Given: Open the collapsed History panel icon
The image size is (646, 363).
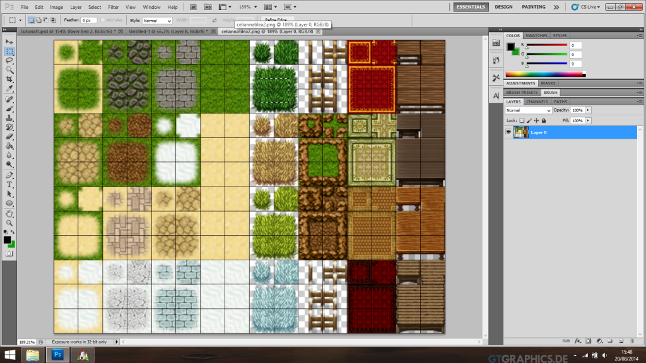Looking at the screenshot, I should (496, 60).
